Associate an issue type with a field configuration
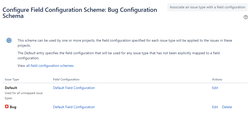This screenshot has height=116, width=251. point(207,7)
